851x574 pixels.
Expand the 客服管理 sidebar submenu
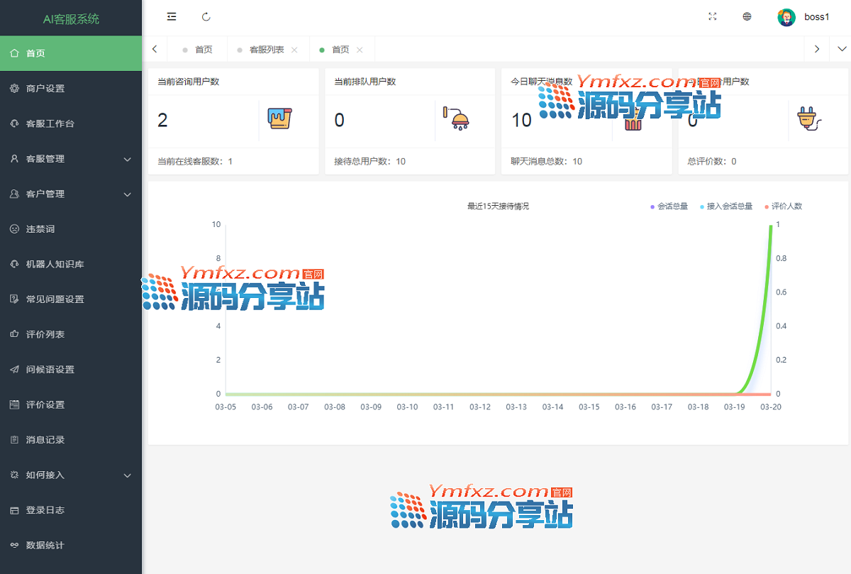71,159
